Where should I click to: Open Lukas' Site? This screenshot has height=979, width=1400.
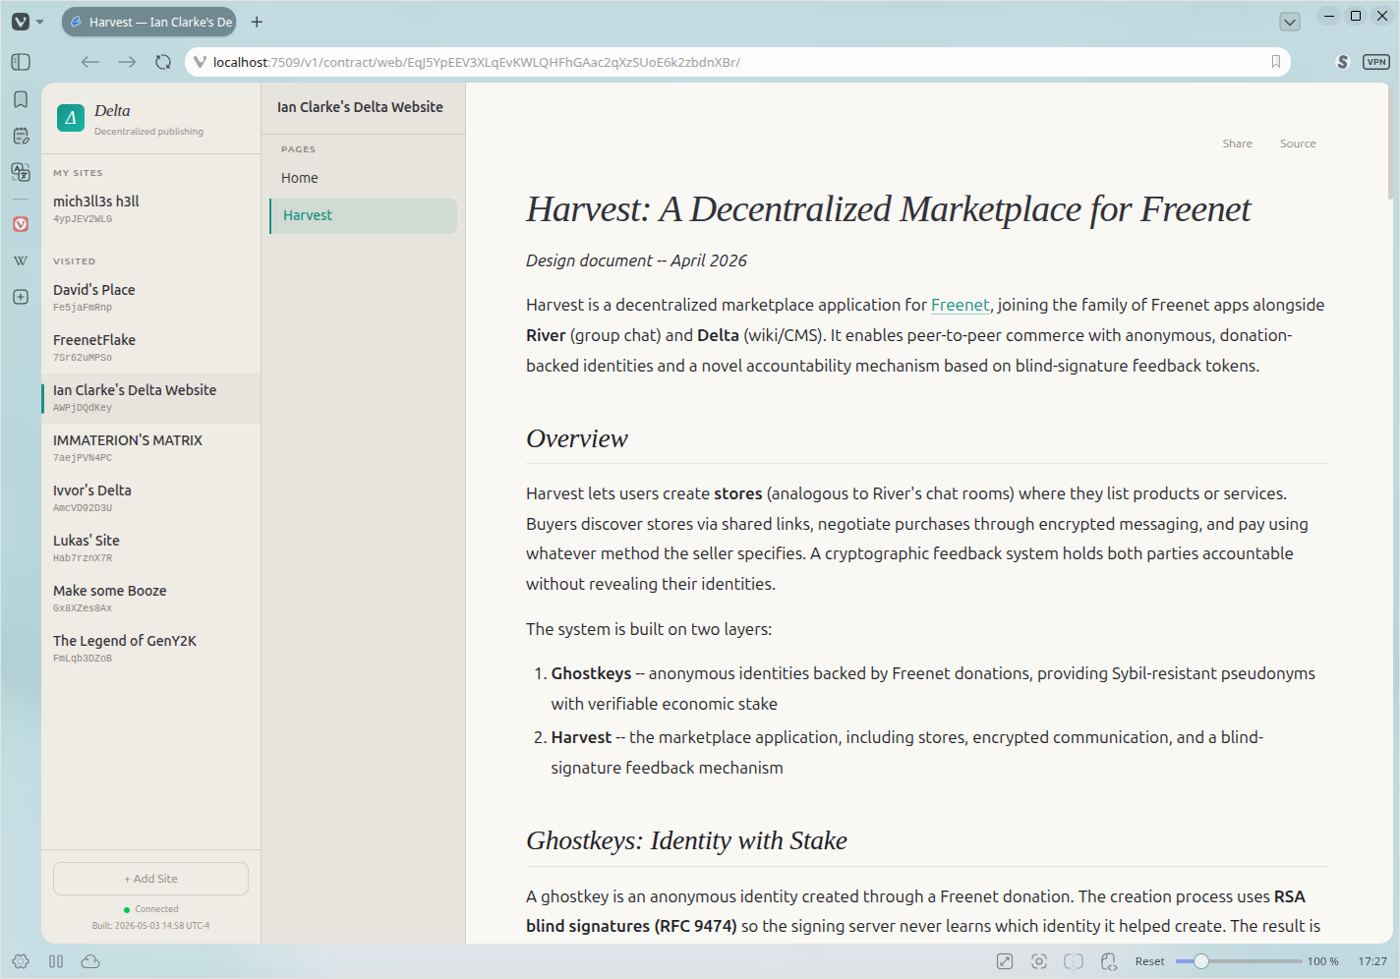(151, 548)
